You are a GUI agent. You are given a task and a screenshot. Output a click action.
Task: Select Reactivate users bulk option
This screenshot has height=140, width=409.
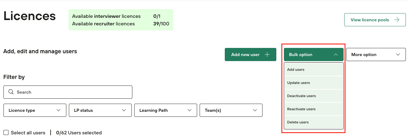tap(313, 109)
